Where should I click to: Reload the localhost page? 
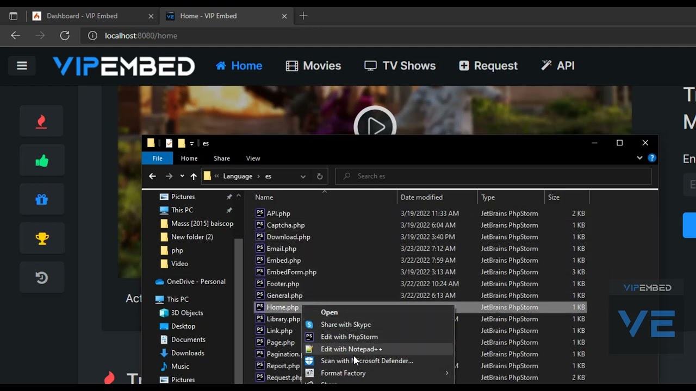[65, 35]
